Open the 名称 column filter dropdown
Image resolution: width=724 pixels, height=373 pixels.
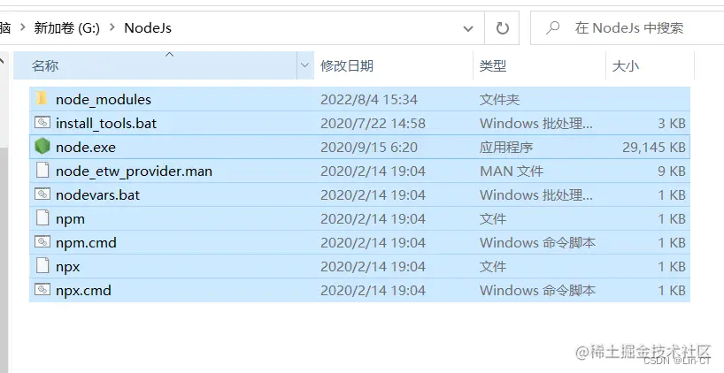304,65
